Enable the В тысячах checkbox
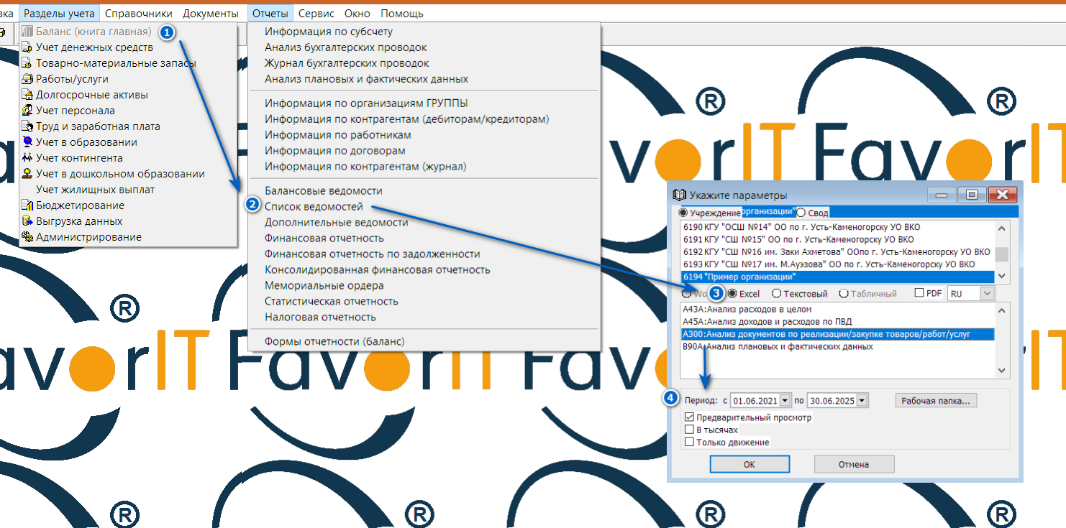Screen dimensions: 1066x528 (x=690, y=430)
